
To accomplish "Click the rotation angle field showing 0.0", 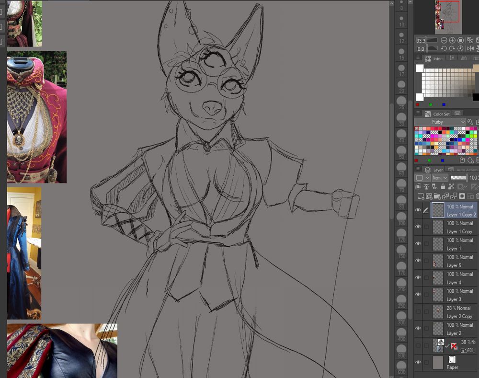I will pyautogui.click(x=421, y=48).
